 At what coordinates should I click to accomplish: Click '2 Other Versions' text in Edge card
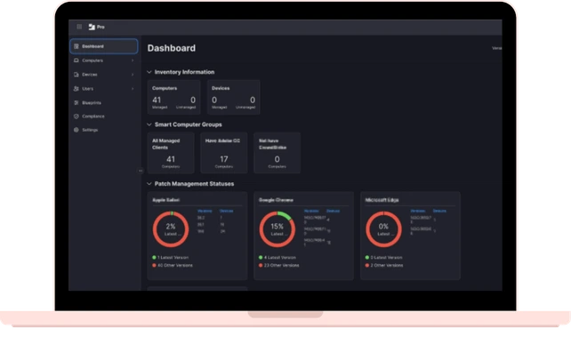point(387,265)
